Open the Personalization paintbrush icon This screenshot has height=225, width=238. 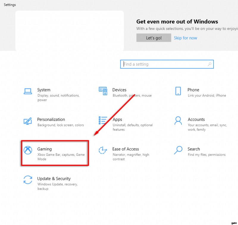(x=28, y=121)
